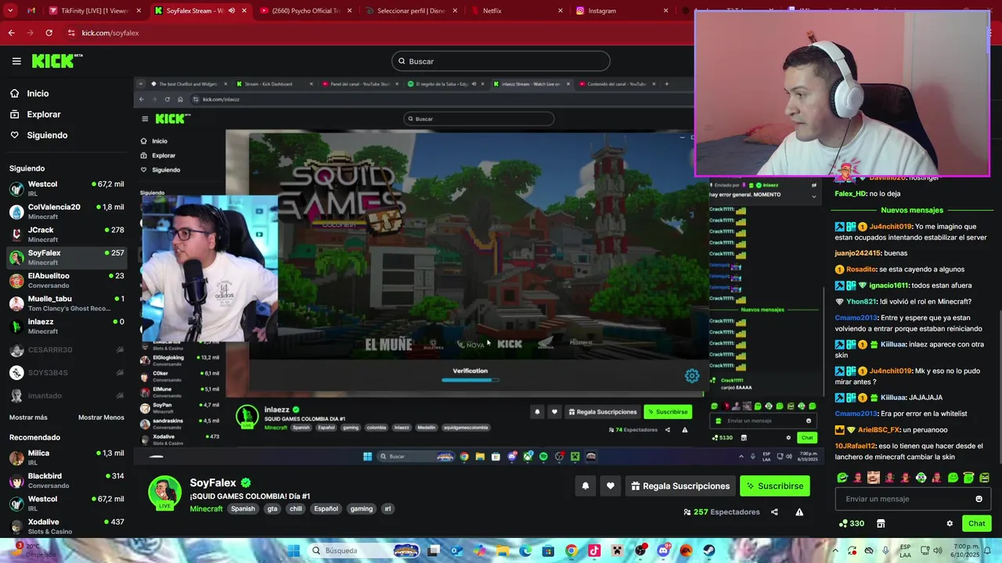Jump to Nuevos mensajes in chat
Screen dimensions: 1002x563
[912, 210]
